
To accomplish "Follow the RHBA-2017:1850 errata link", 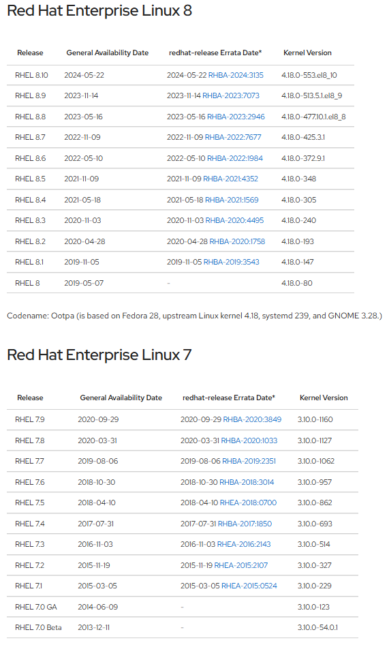I will (245, 524).
